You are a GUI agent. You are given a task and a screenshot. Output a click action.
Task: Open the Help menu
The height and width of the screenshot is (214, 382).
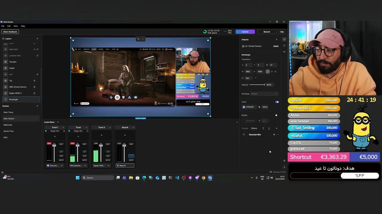[23, 26]
